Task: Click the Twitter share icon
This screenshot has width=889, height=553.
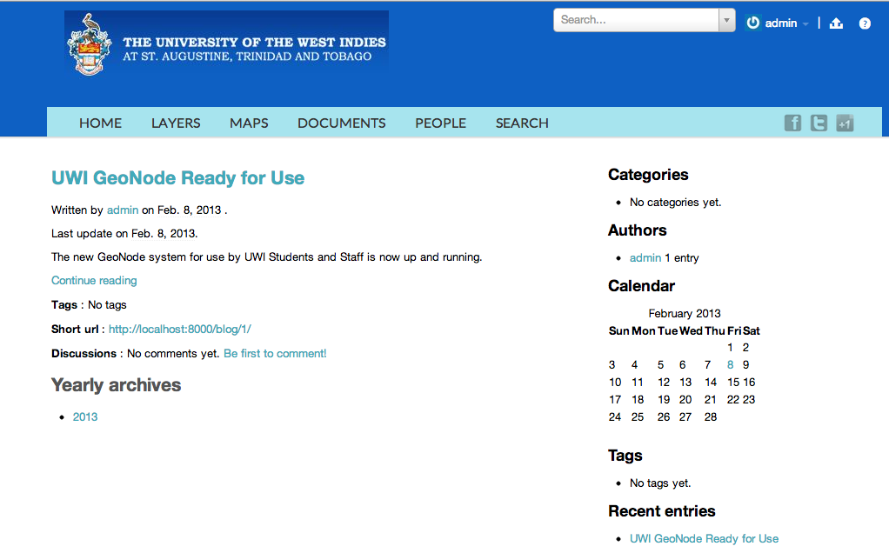Action: pos(819,123)
